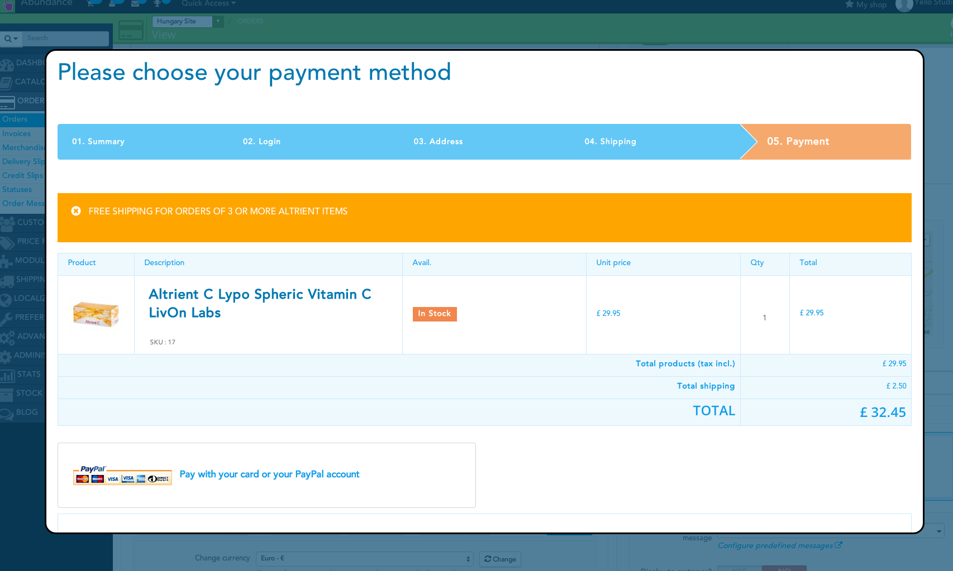Click the Price Rules tag icon
953x571 pixels.
pyautogui.click(x=7, y=243)
